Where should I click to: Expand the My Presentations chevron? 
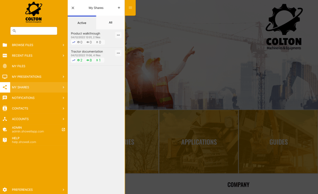point(63,76)
